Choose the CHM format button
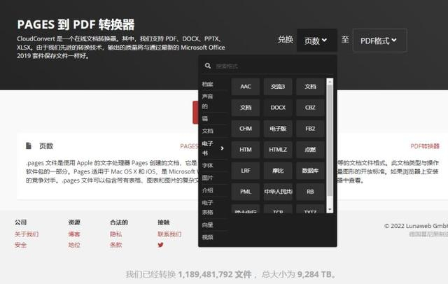 246,129
